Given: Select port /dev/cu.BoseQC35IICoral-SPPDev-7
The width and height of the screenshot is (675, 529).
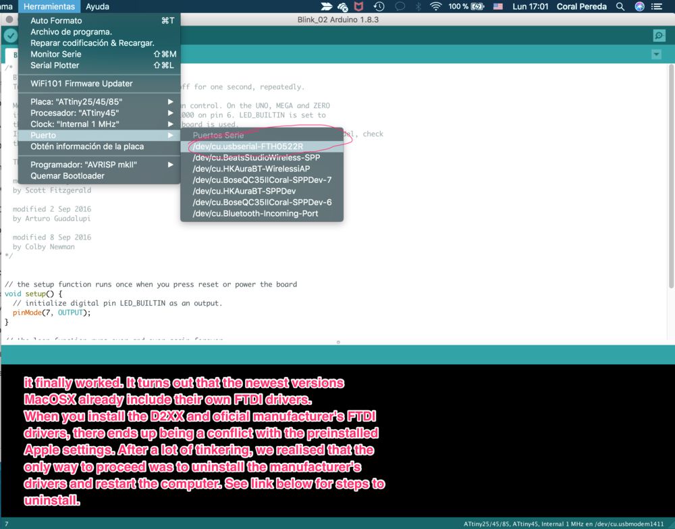Looking at the screenshot, I should point(262,180).
